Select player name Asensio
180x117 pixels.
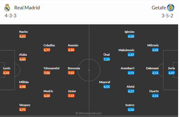point(73,45)
